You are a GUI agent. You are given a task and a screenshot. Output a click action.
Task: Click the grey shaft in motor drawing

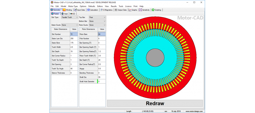[x=155, y=57]
